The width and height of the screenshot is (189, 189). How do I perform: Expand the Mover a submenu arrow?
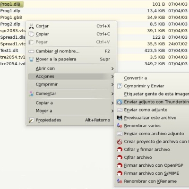112,111
